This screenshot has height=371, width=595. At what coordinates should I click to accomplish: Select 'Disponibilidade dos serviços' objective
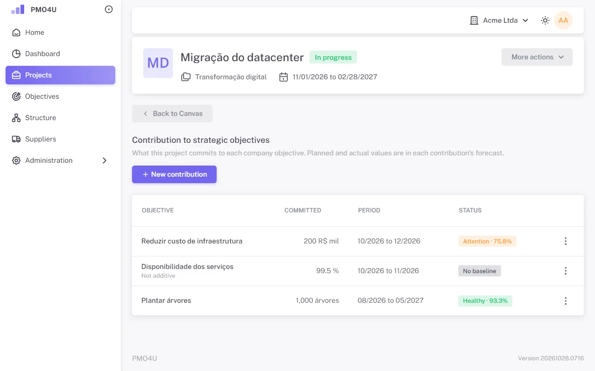187,267
